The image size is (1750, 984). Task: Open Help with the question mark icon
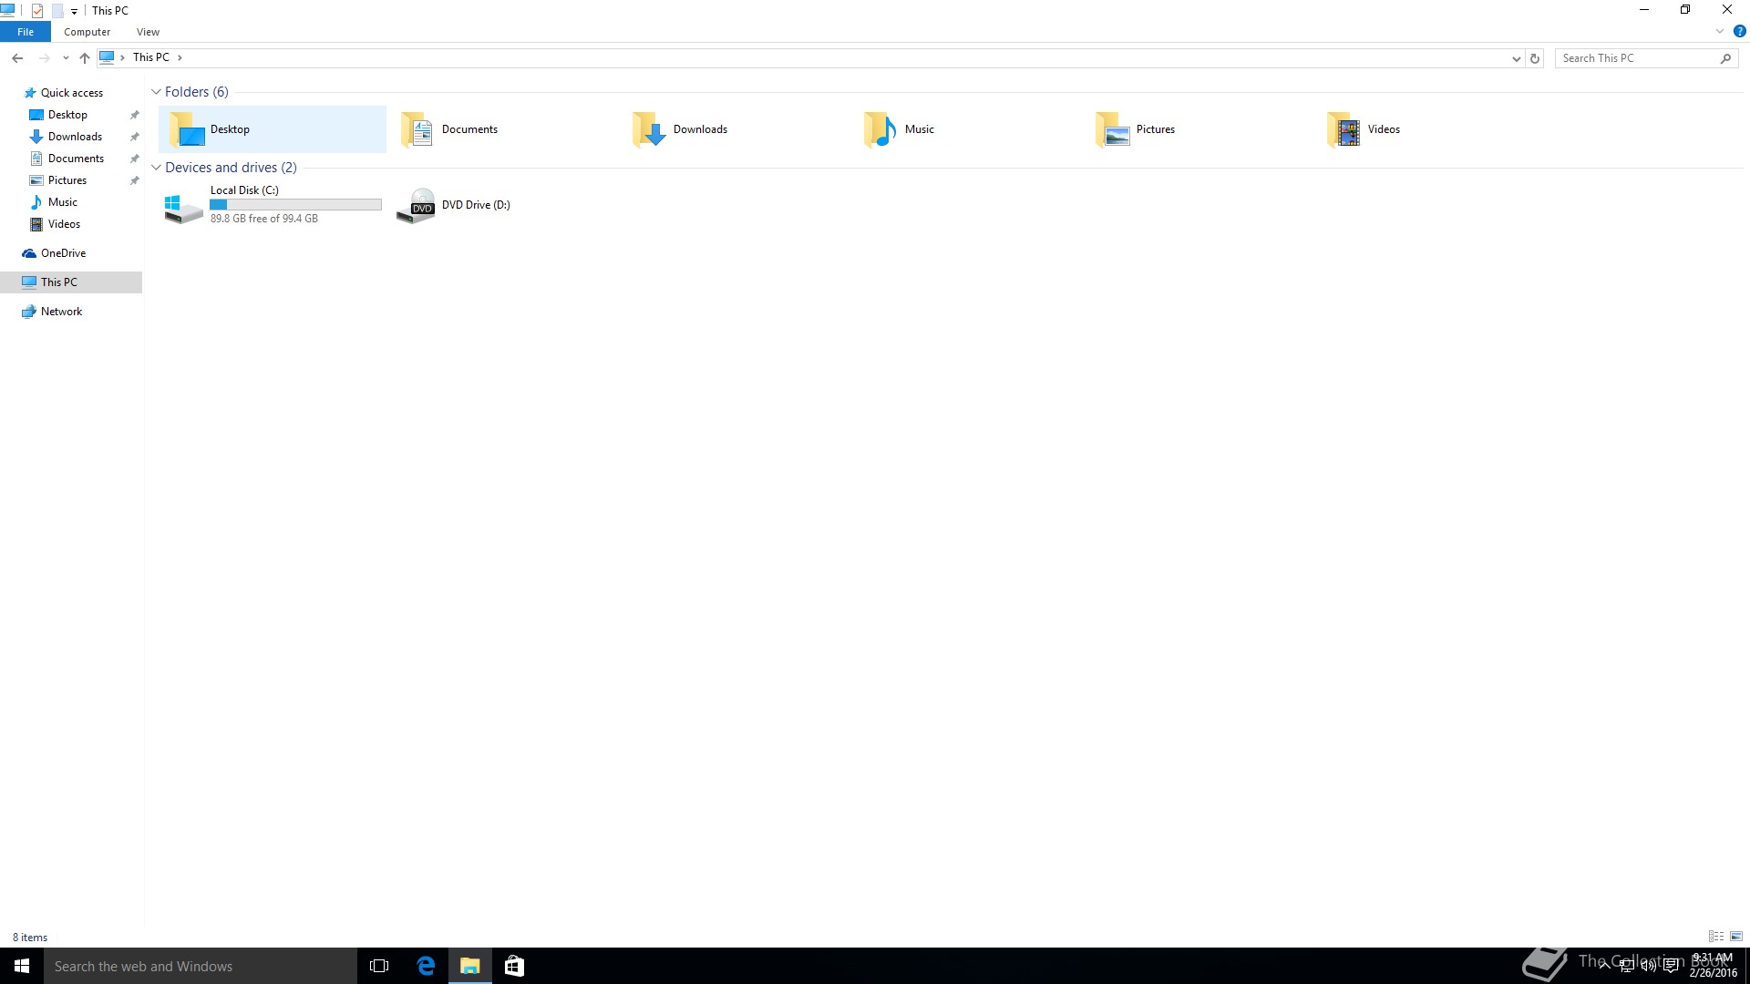(1739, 31)
